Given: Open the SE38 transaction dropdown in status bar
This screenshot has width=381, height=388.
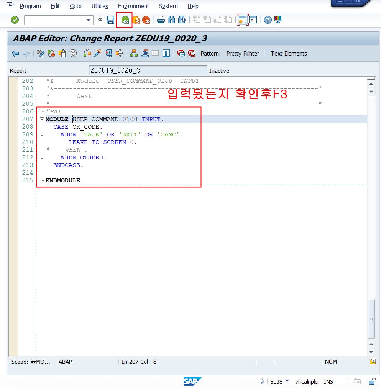Looking at the screenshot, I should point(287,381).
